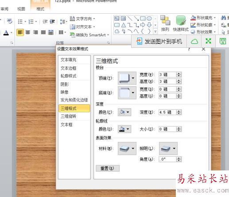Screen dimensions: 229x197
Task: Select 文本边框 in dialog sidebar
Action: point(74,68)
